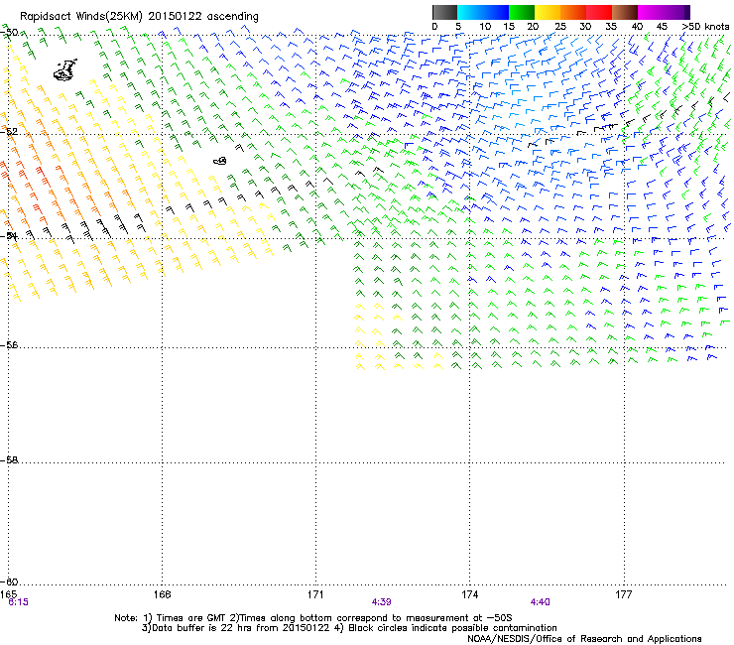Click the '>50 knots' legend label
This screenshot has width=734, height=645.
[x=705, y=27]
